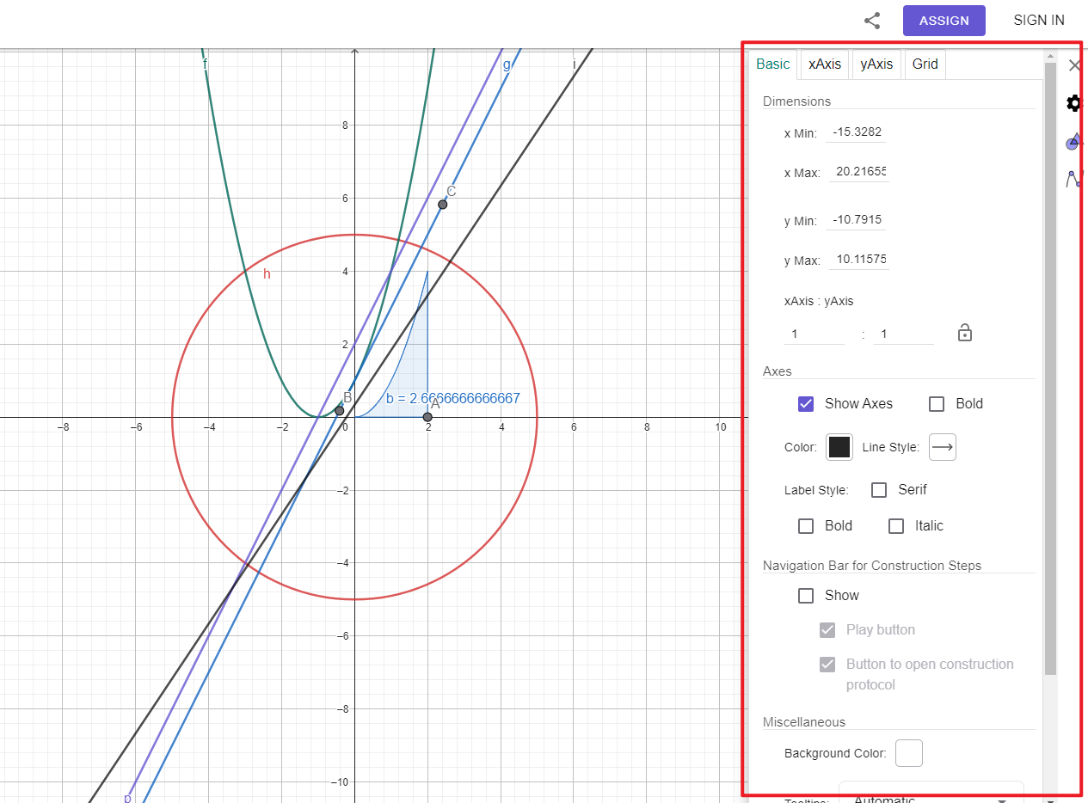Switch to the Grid tab
Screen dimensions: 1088x803
(x=925, y=64)
